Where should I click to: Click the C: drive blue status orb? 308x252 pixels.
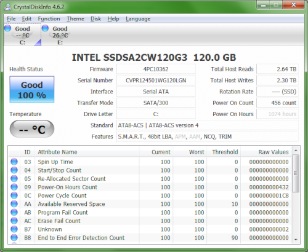point(7,28)
